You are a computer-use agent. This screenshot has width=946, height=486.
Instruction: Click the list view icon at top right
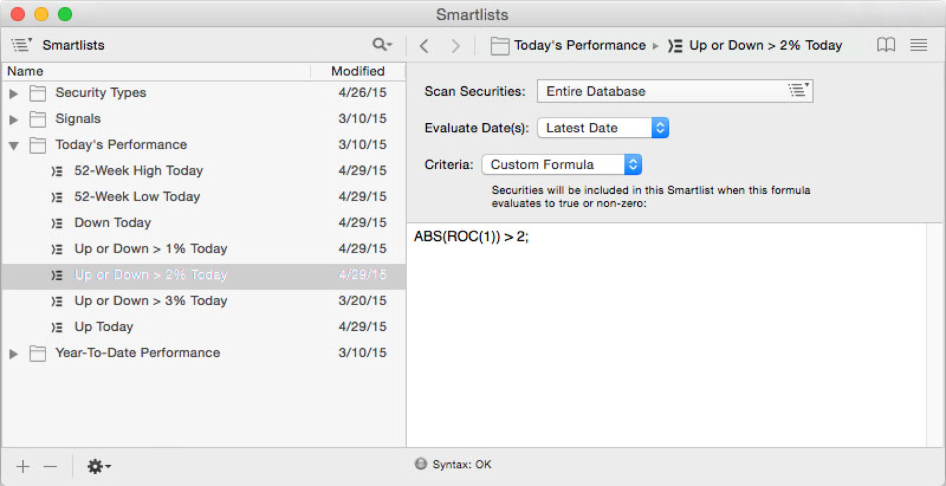[x=919, y=45]
